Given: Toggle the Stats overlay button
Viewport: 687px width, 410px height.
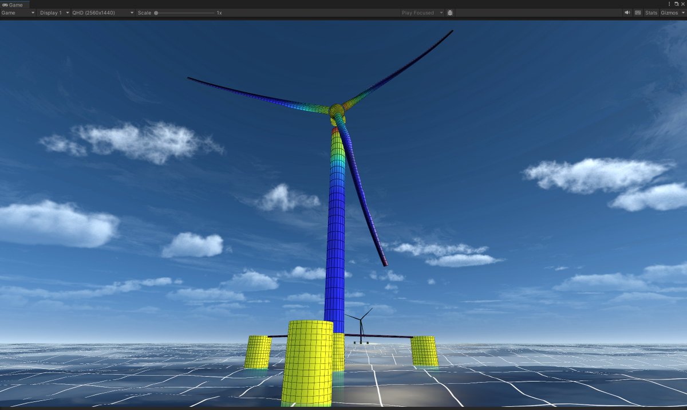Looking at the screenshot, I should (651, 13).
